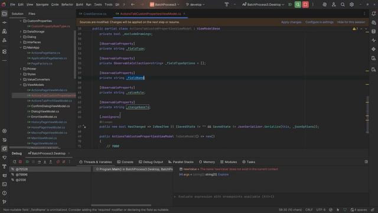Click the Explore link next to args
This screenshot has height=213, width=378.
pos(223,175)
